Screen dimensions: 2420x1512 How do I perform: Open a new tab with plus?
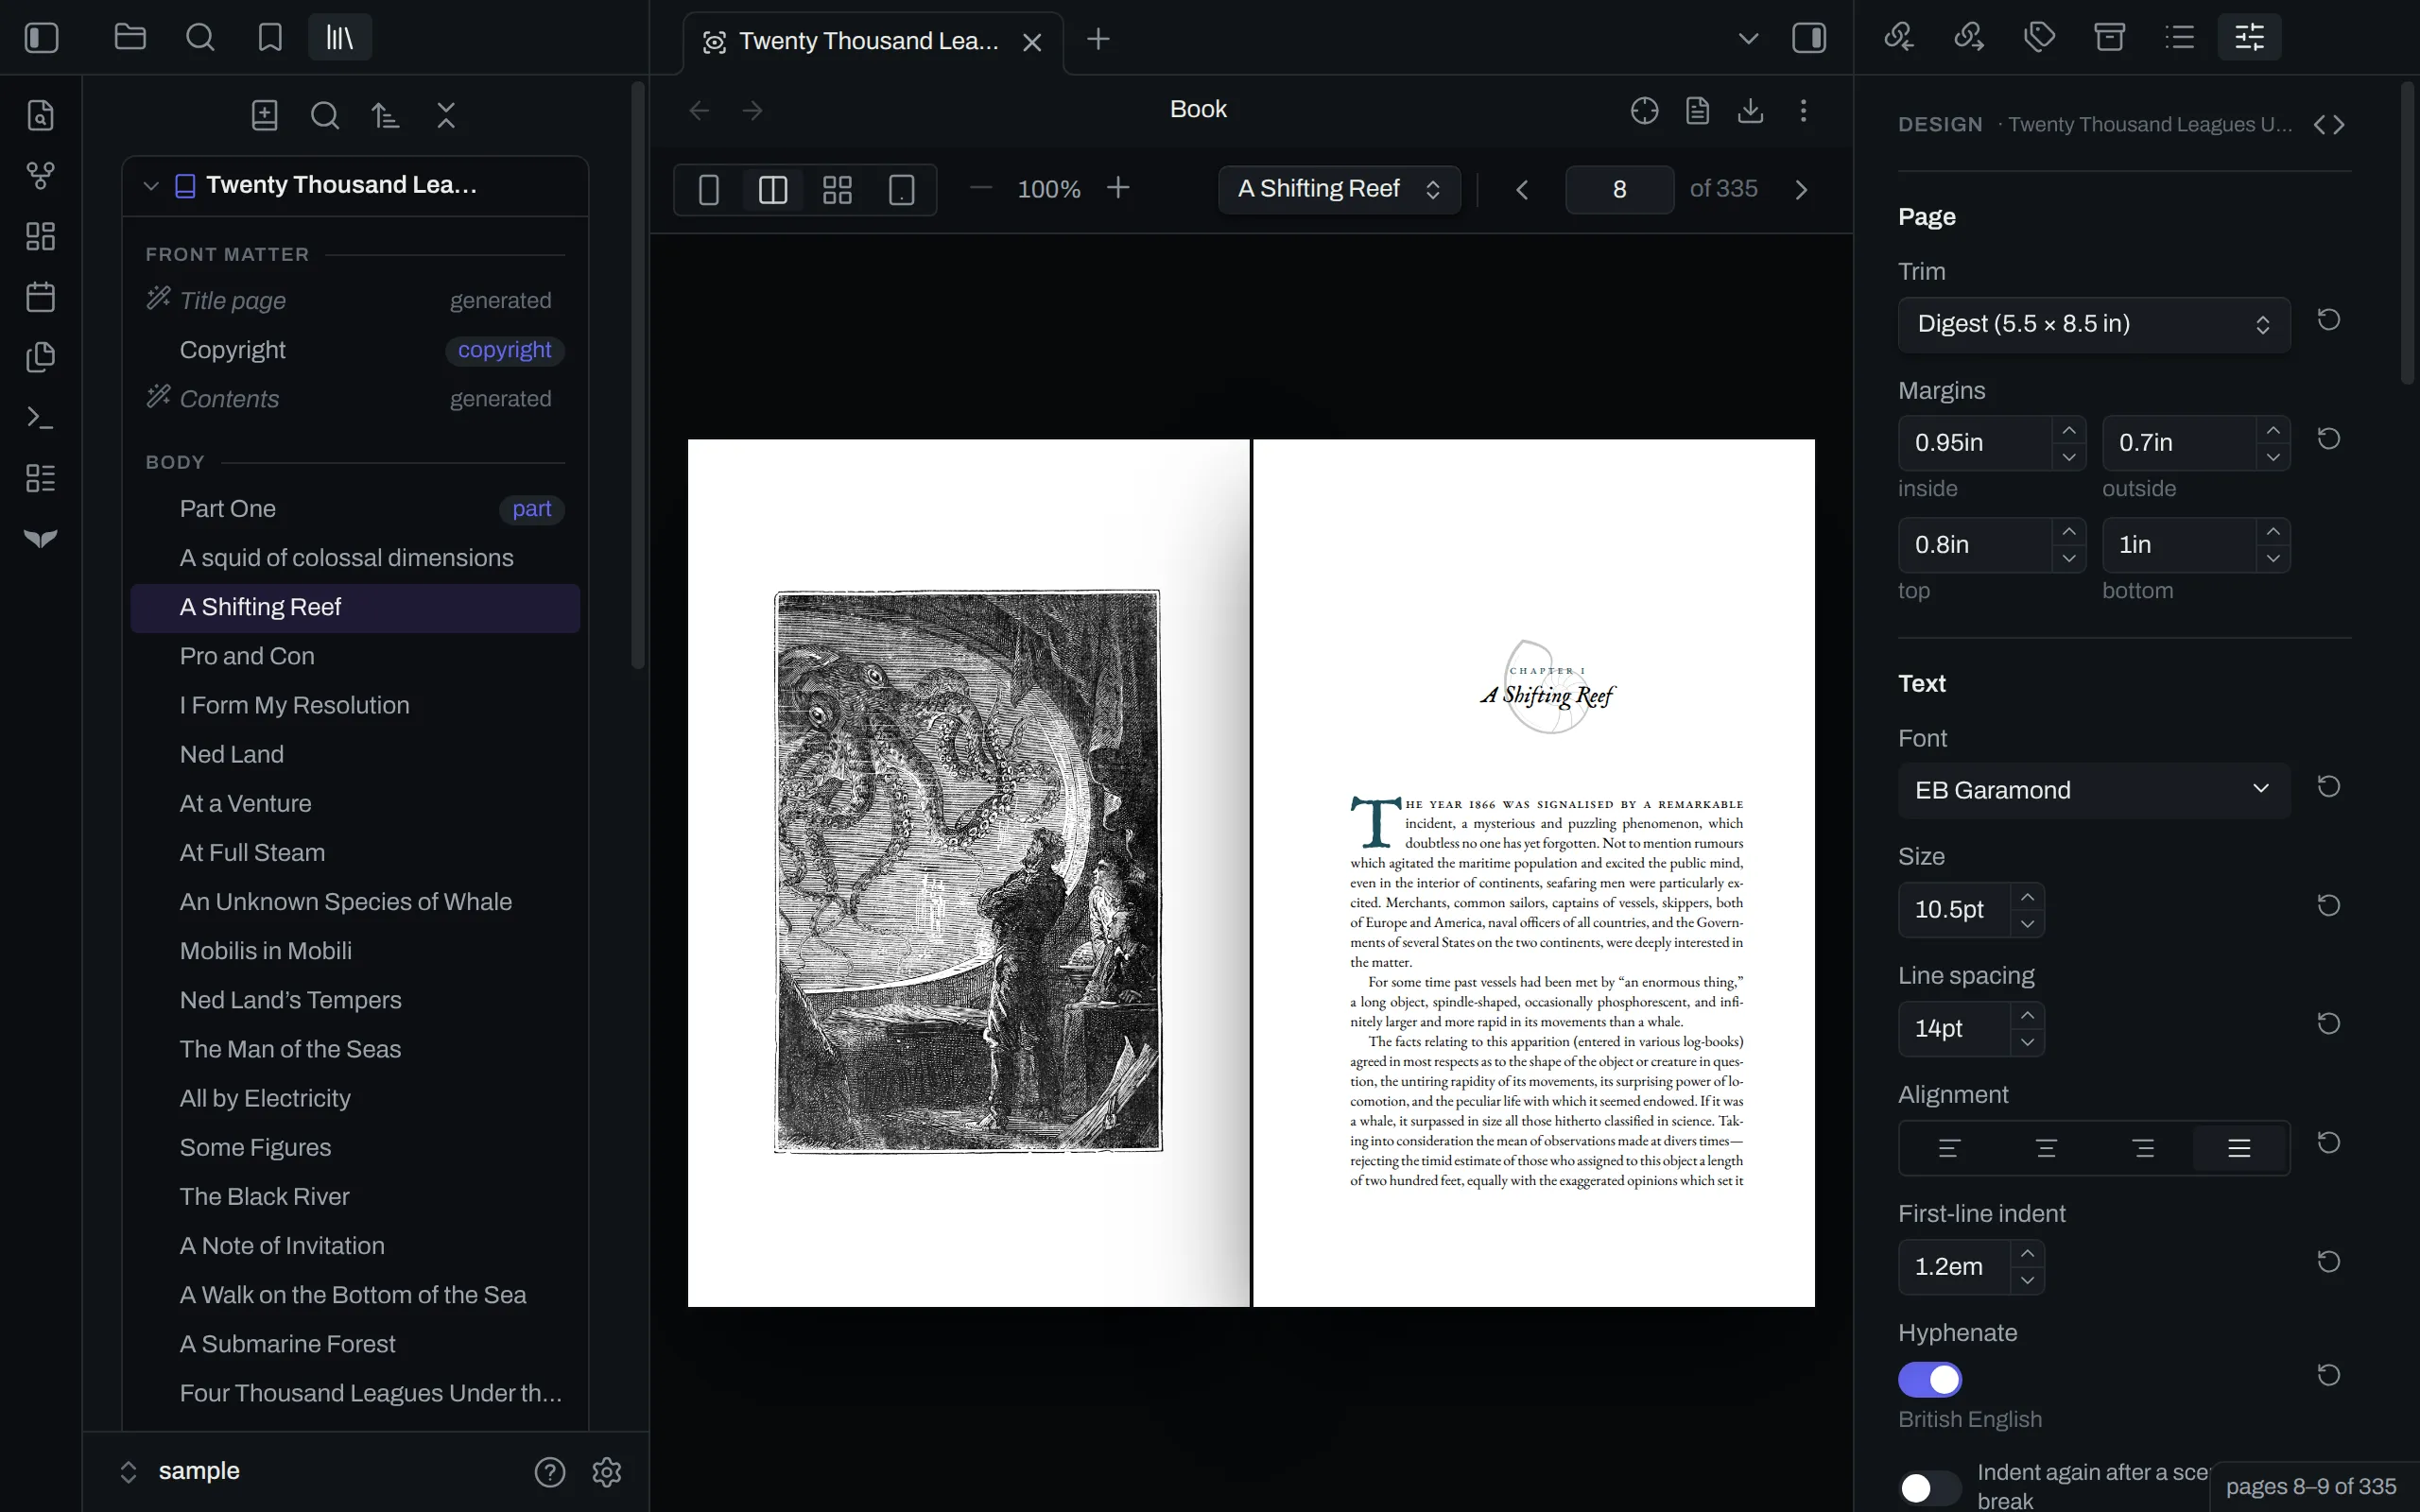[x=1098, y=39]
